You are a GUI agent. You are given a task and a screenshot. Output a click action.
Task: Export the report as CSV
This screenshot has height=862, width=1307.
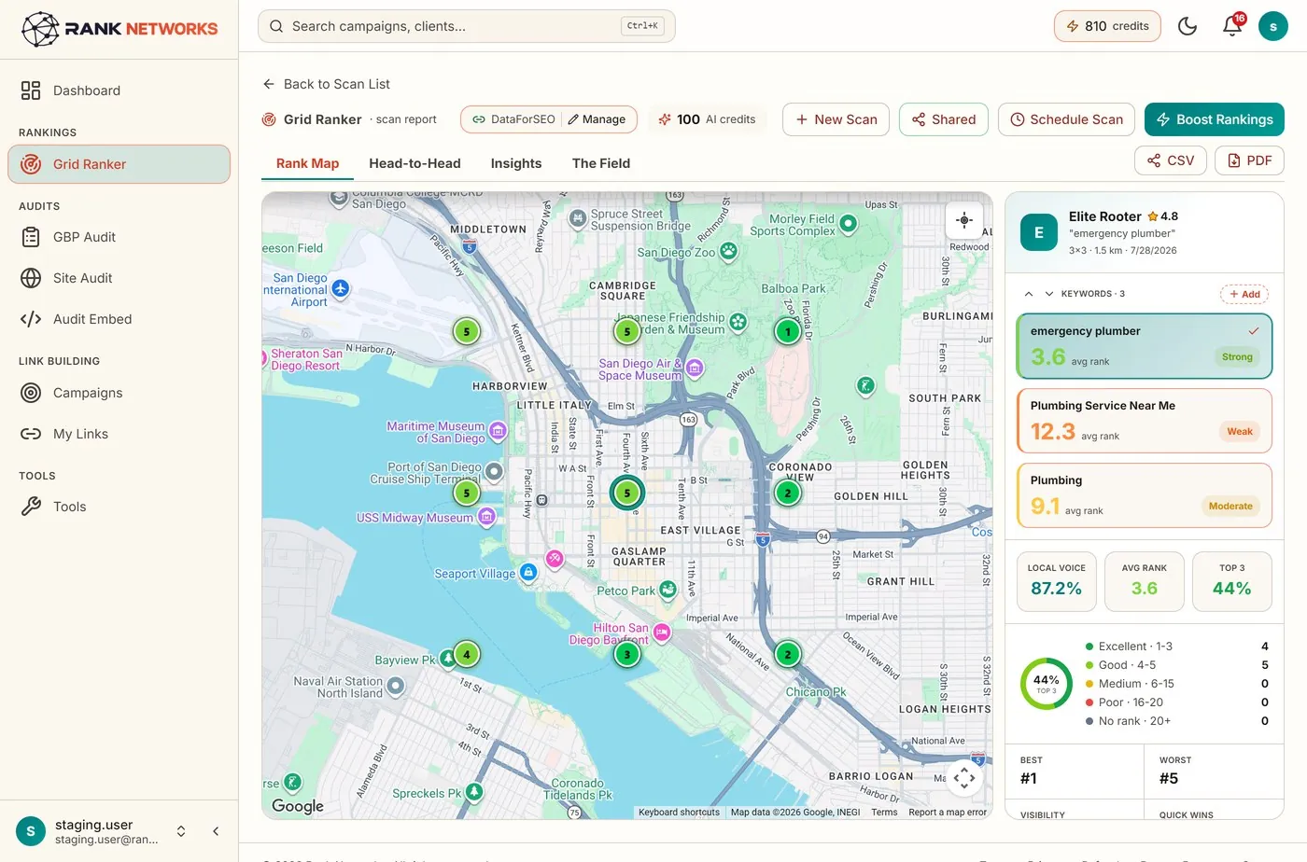[x=1171, y=160]
